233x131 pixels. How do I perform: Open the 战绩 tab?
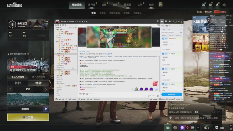tap(104, 5)
